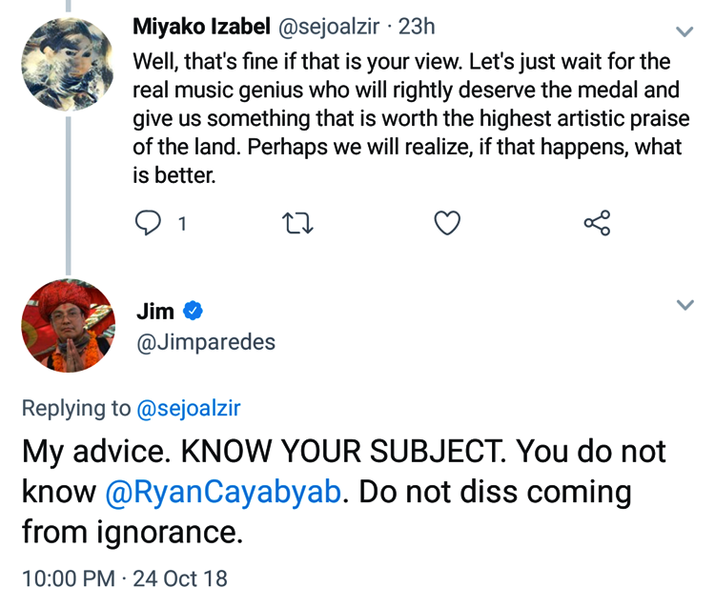Like the tweet with the heart icon
The width and height of the screenshot is (715, 608).
click(x=447, y=223)
